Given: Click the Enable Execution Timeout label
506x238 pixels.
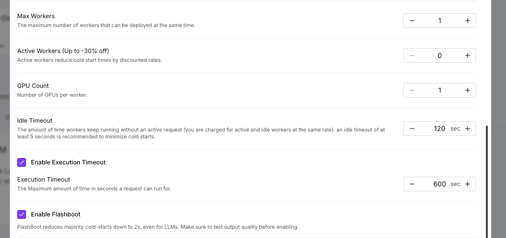Looking at the screenshot, I should pyautogui.click(x=68, y=162).
